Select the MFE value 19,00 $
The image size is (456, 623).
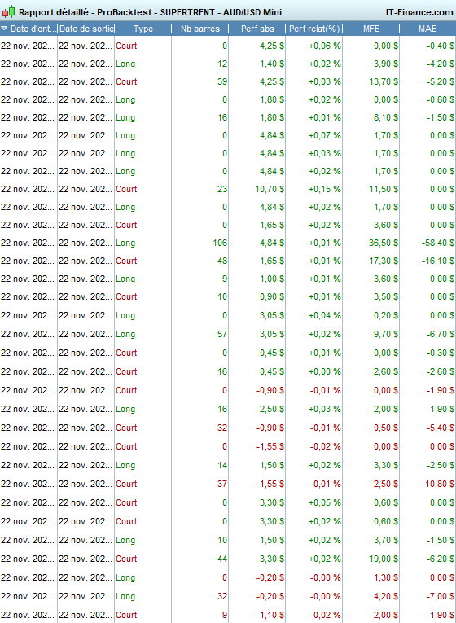pyautogui.click(x=384, y=559)
